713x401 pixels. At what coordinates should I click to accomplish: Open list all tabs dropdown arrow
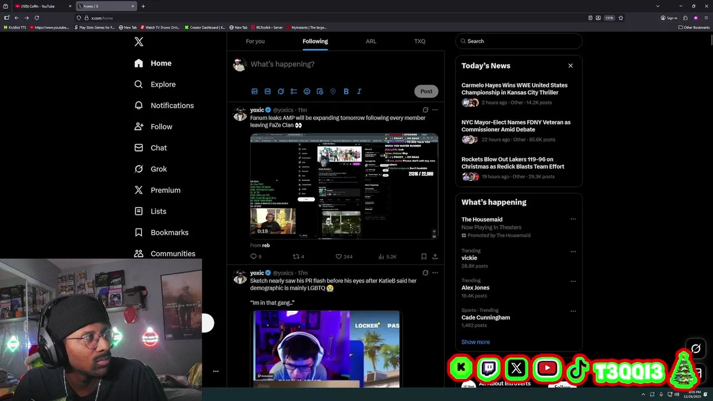658,6
